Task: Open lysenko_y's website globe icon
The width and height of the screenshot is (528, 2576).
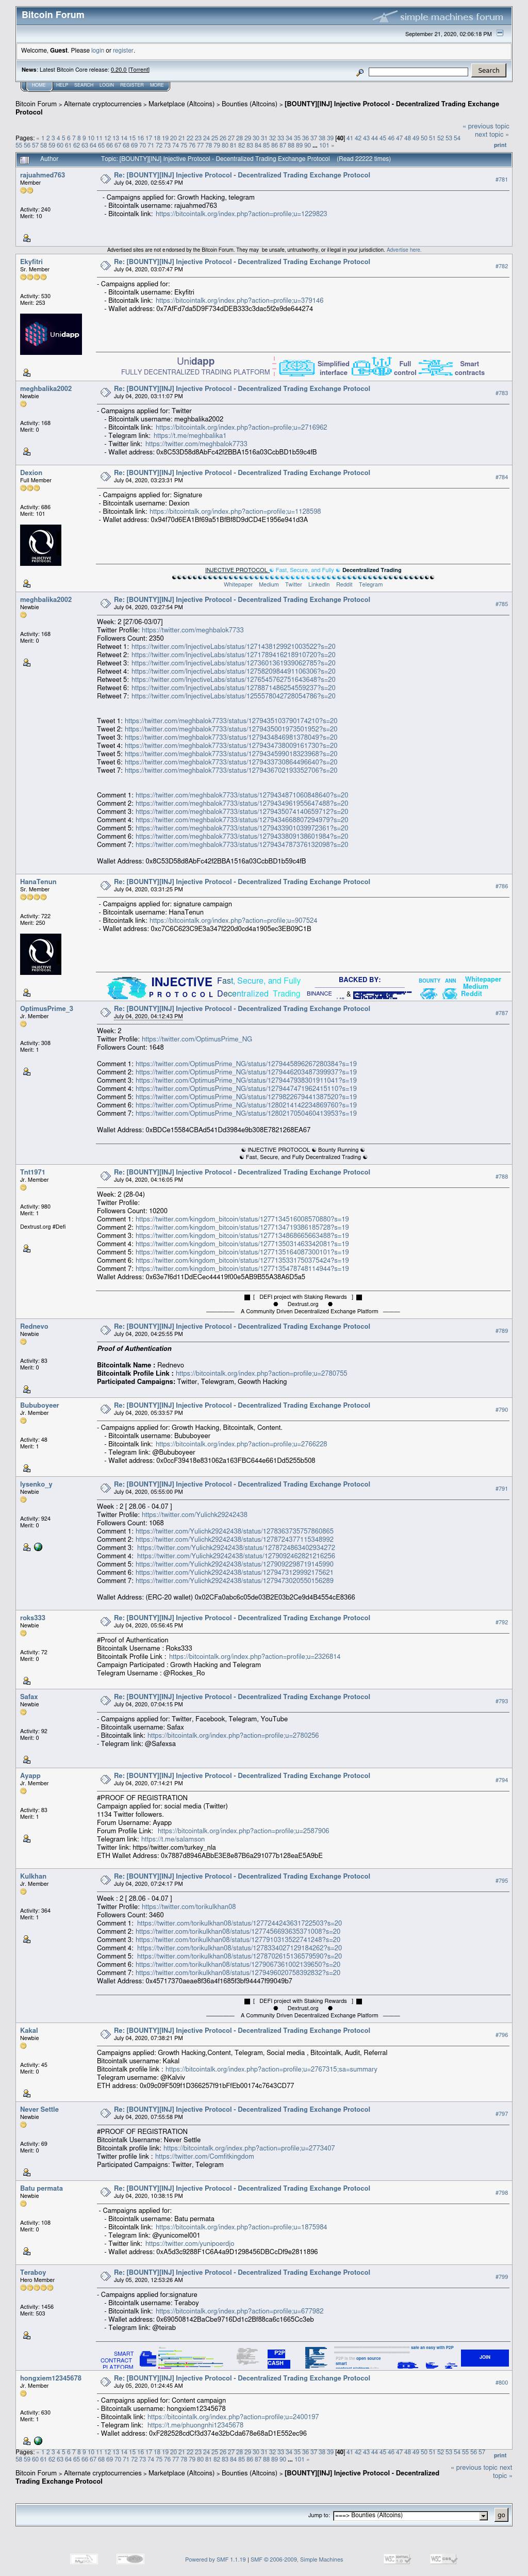Action: coord(38,1547)
